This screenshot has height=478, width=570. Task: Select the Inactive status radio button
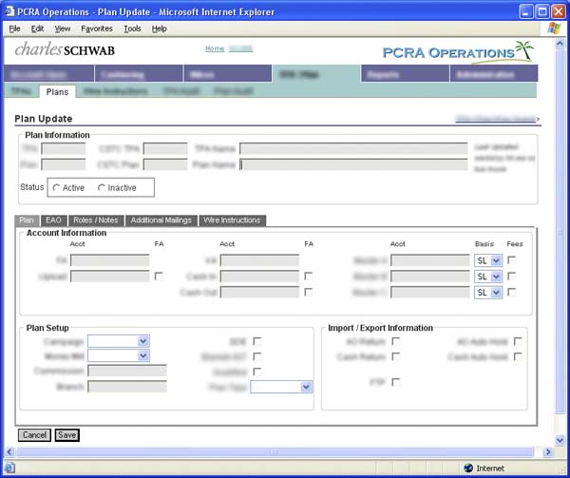102,188
